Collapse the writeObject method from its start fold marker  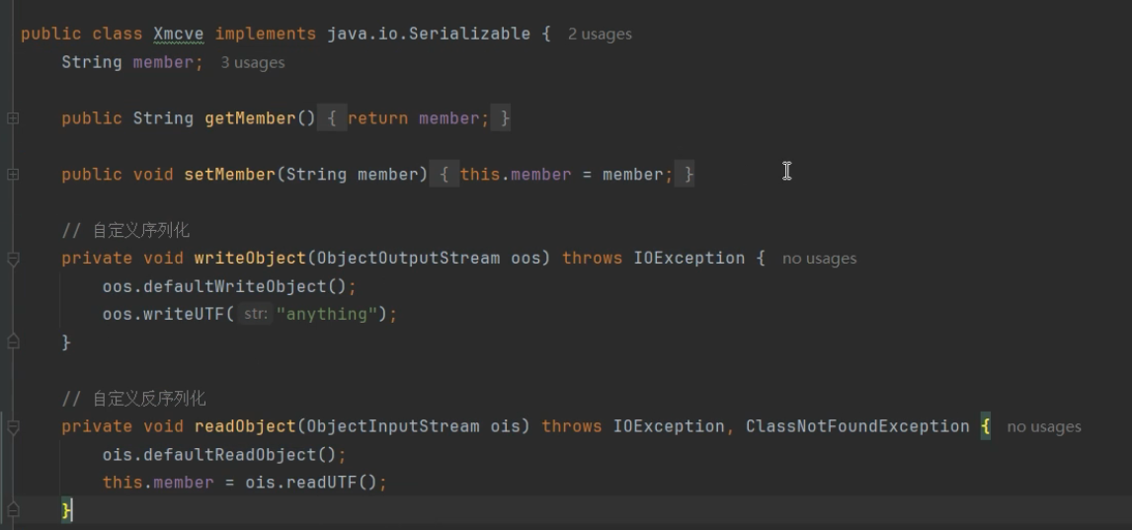(x=13, y=259)
